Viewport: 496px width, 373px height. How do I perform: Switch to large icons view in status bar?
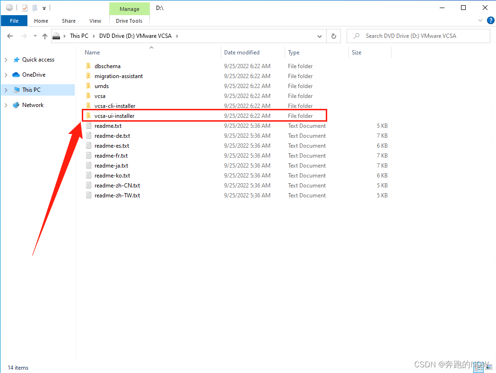click(489, 367)
